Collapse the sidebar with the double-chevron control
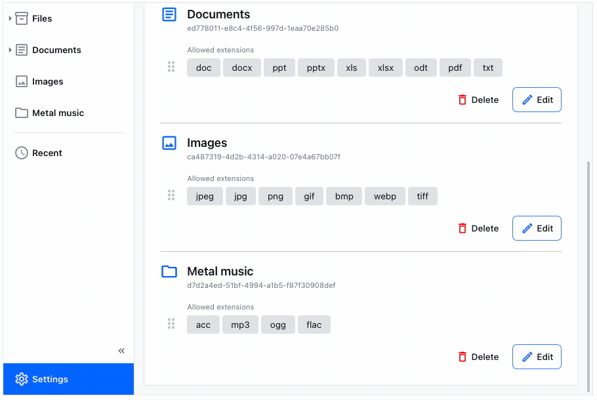 point(121,350)
